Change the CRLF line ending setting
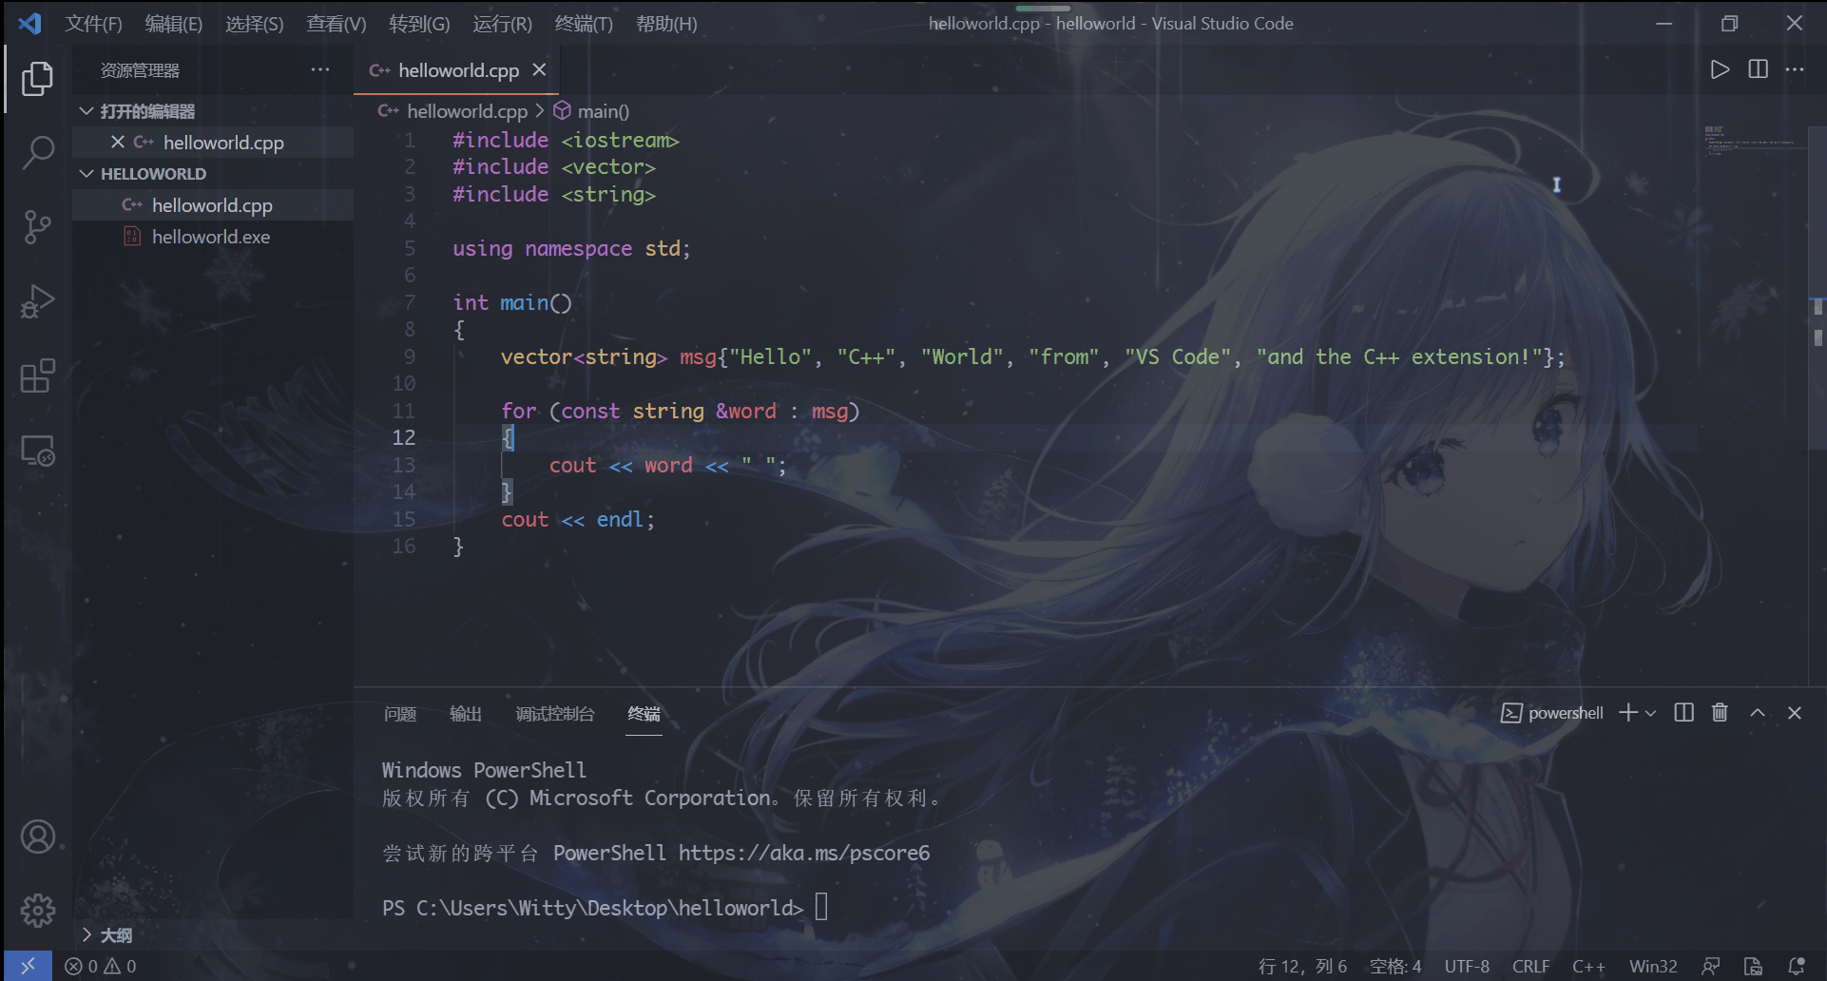 click(1530, 966)
